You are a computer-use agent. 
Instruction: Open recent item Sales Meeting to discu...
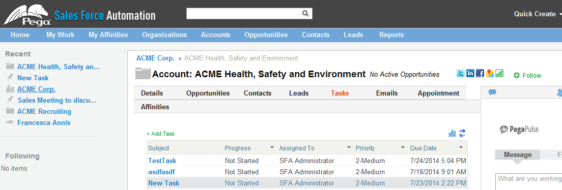click(57, 100)
